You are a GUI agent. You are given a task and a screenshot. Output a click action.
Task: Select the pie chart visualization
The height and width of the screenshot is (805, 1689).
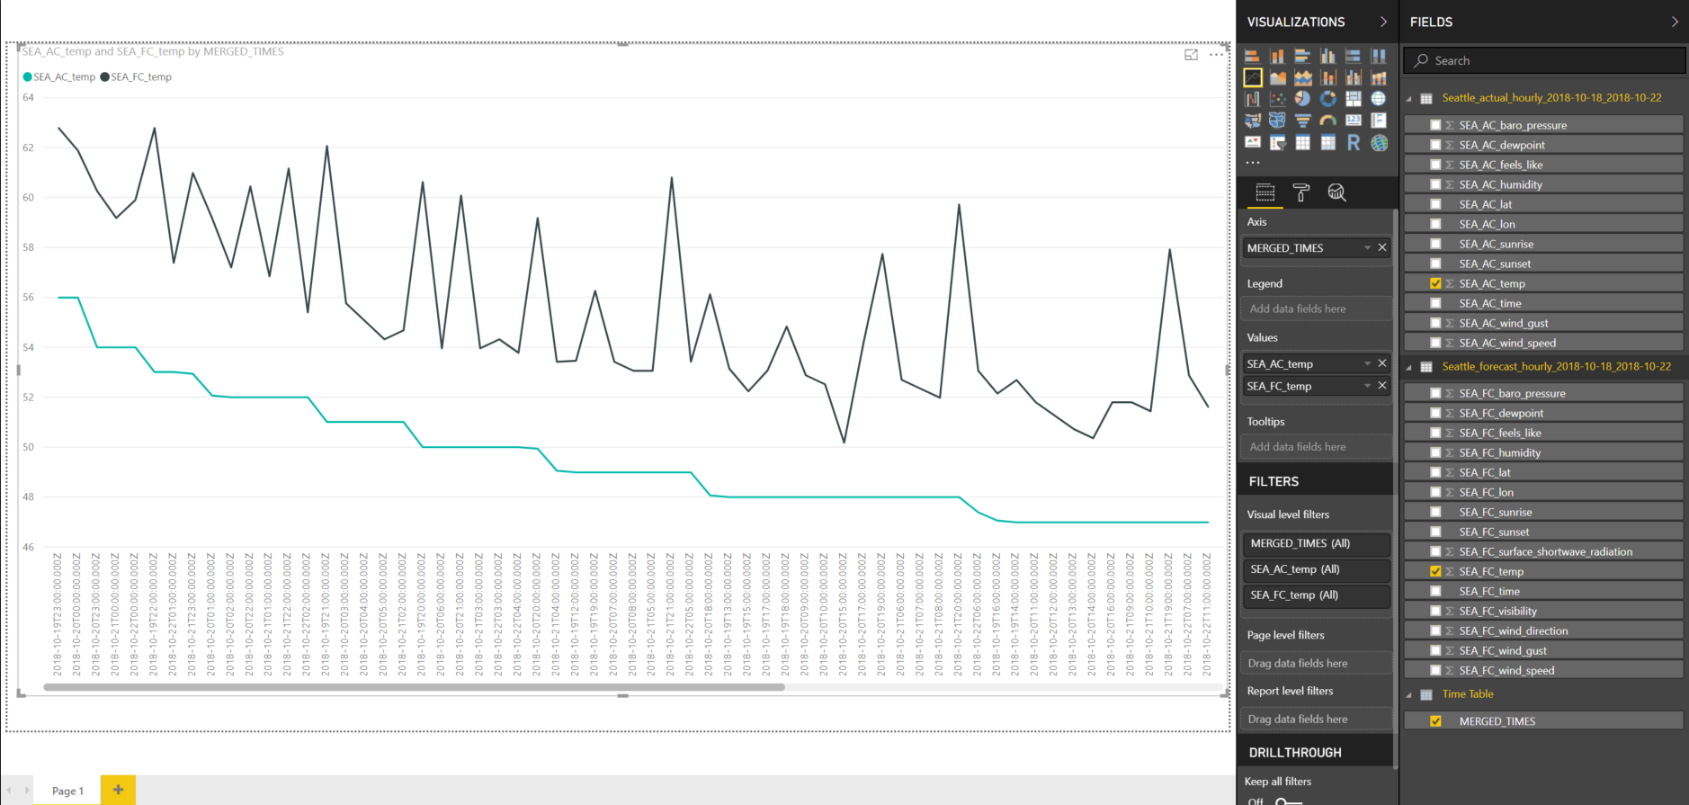1303,99
